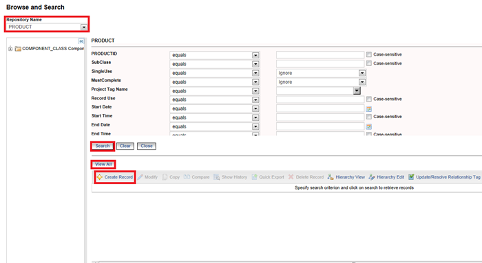
Task: Click the PRODUCTID value input field
Action: 320,55
